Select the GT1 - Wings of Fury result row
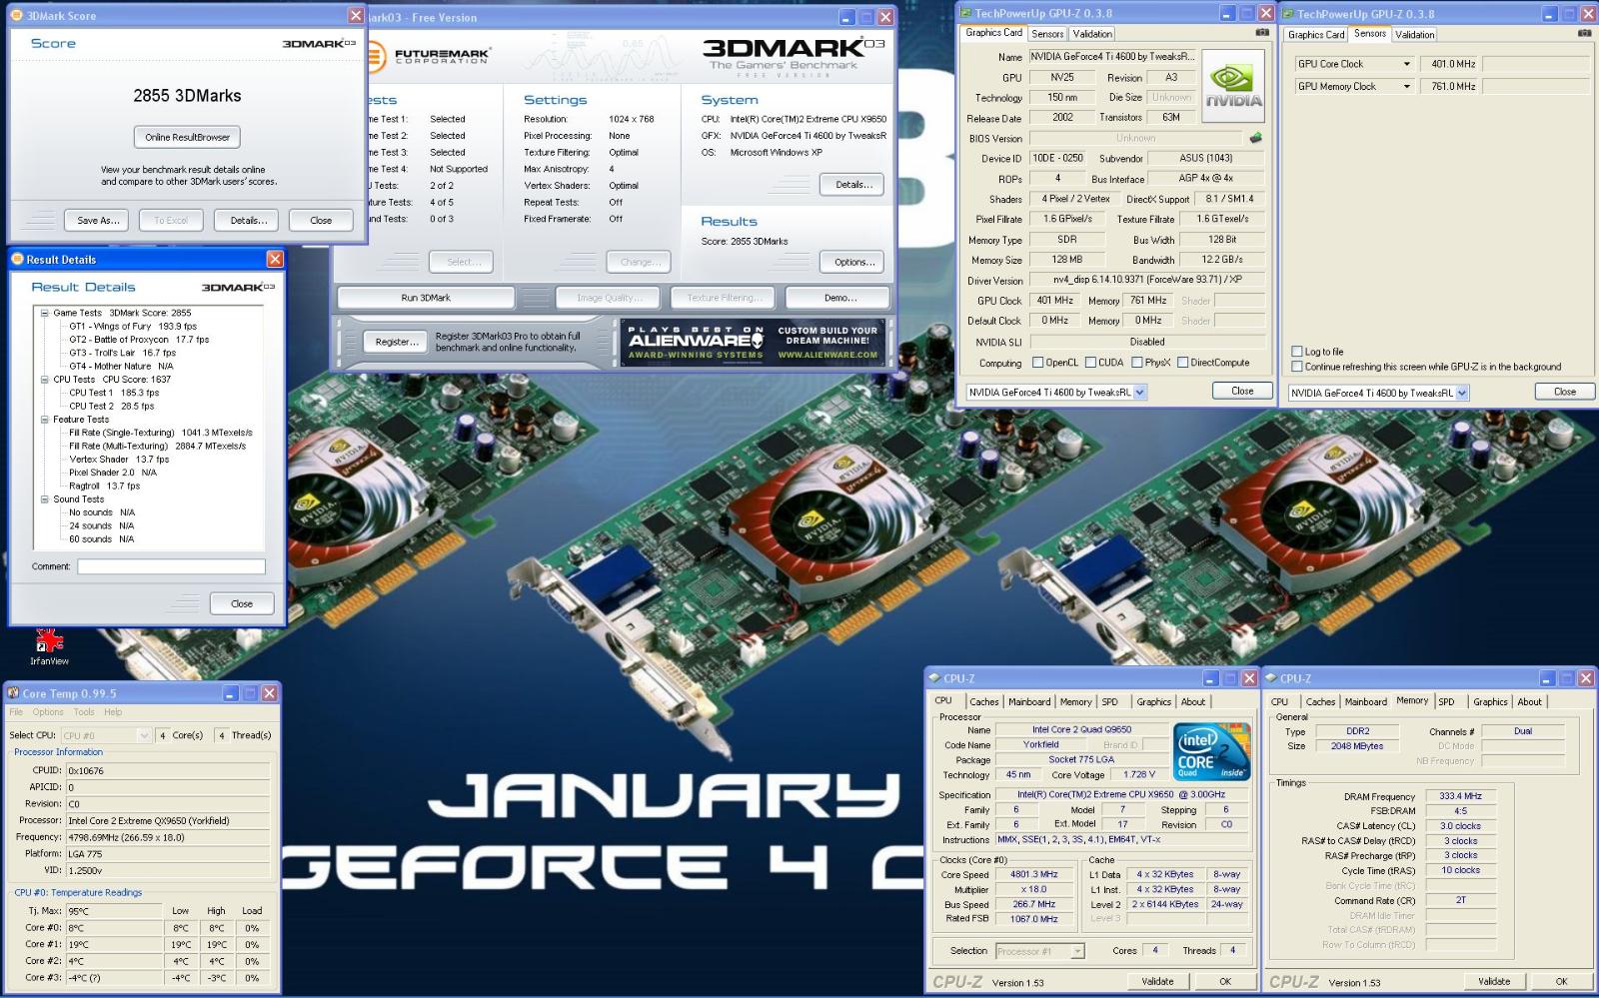Viewport: 1599px width, 998px height. click(133, 326)
